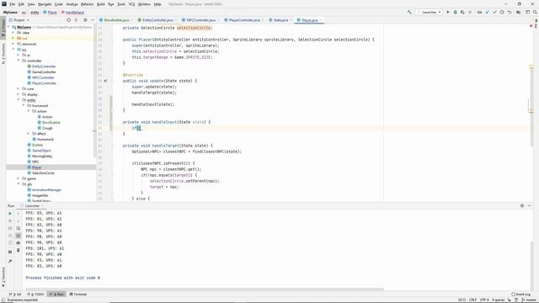Click the locate file target icon in Project panel
Screen dimensions: 539x303
point(69,20)
